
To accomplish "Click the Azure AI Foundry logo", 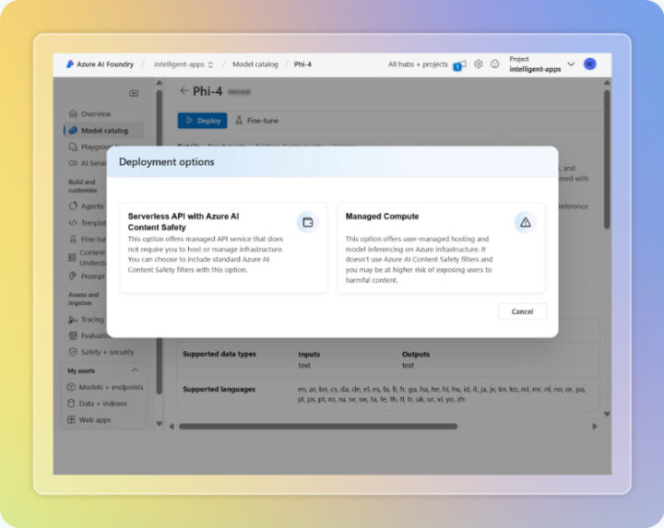I will (70, 65).
